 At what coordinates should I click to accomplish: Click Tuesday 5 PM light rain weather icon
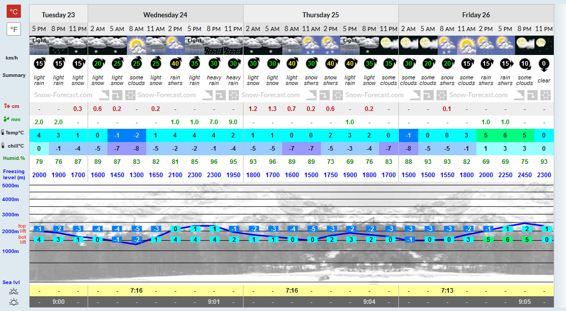(x=39, y=45)
